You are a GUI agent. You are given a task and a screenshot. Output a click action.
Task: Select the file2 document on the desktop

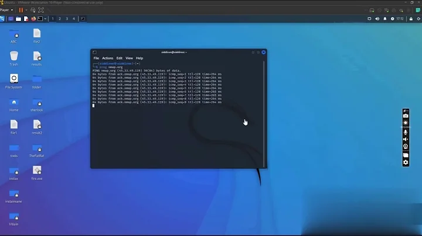(36, 36)
